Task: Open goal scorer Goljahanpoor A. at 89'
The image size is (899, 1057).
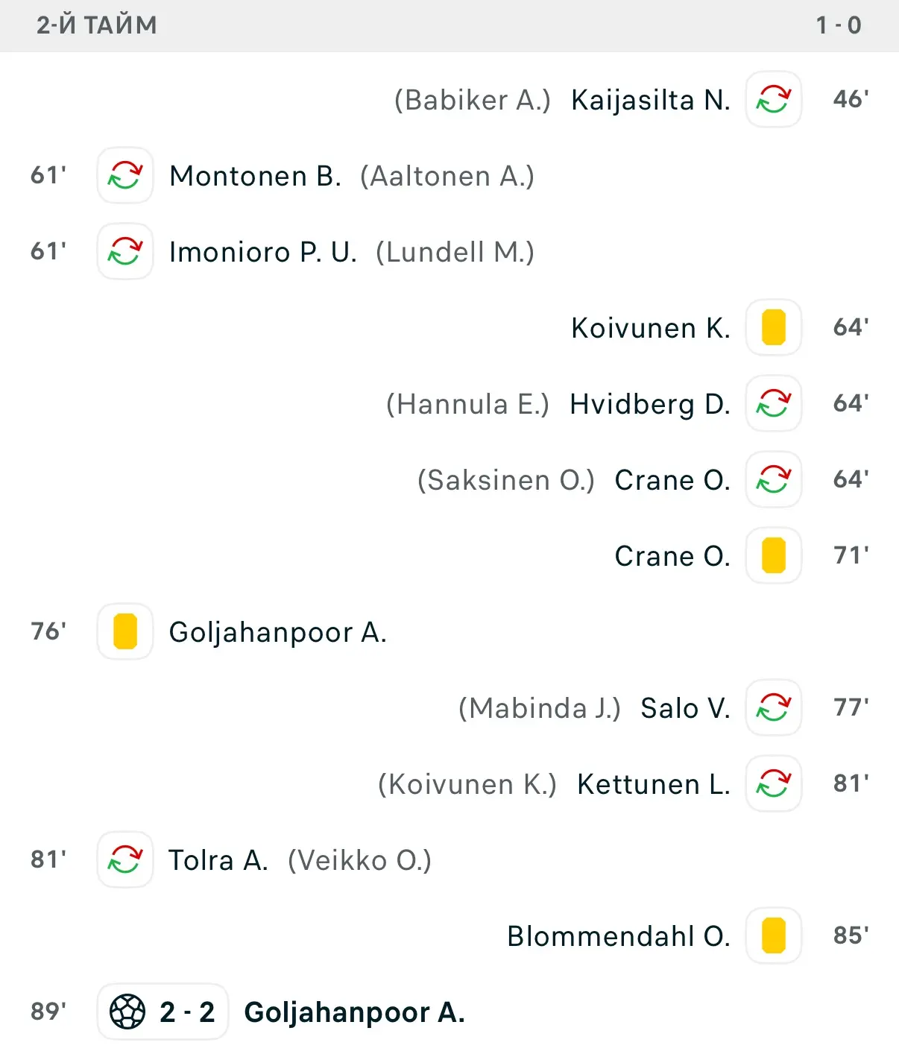Action: pyautogui.click(x=355, y=1012)
